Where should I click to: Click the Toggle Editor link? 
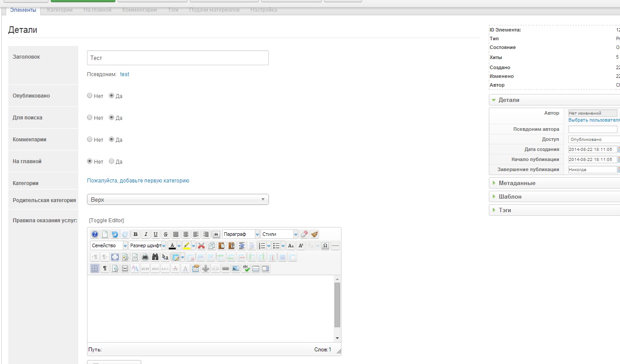(x=106, y=220)
